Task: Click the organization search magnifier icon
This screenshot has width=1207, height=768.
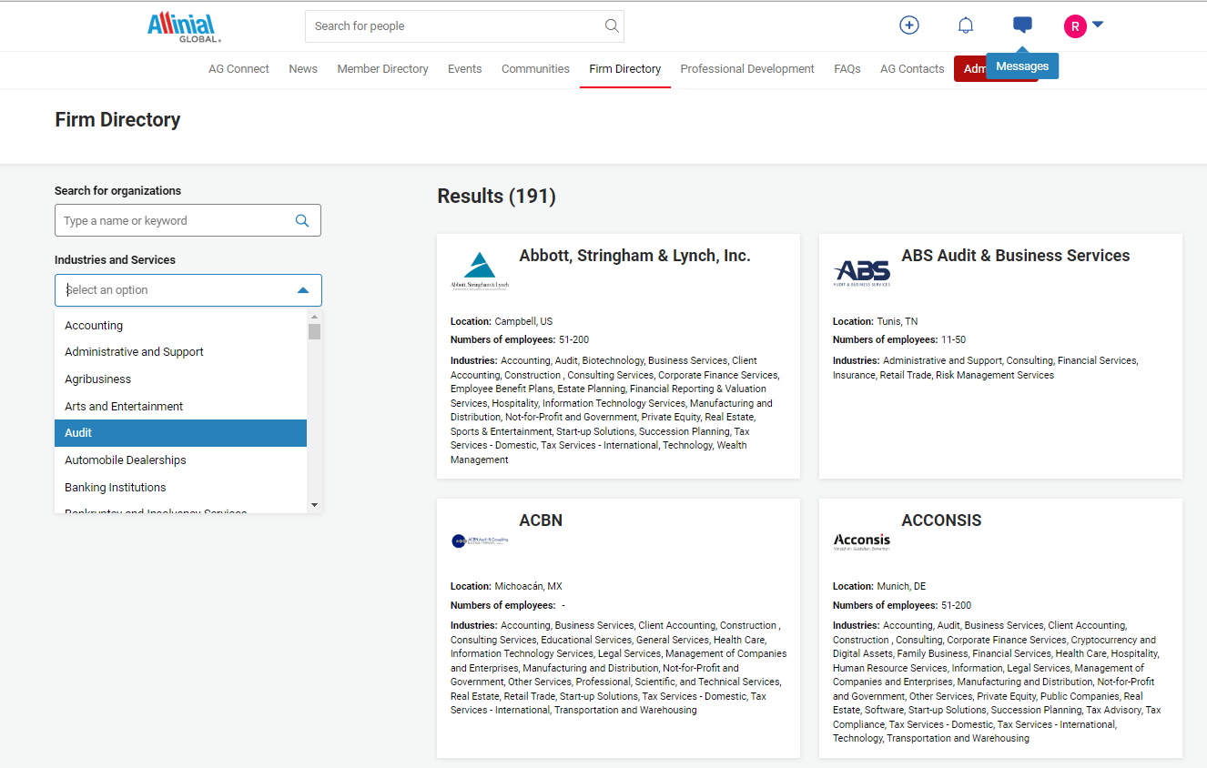Action: 302,220
